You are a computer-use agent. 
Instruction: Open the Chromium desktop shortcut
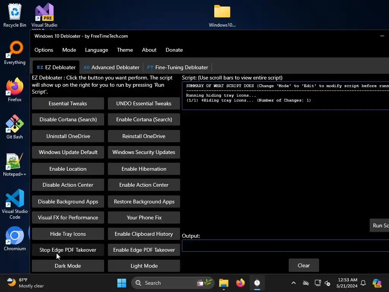15,239
